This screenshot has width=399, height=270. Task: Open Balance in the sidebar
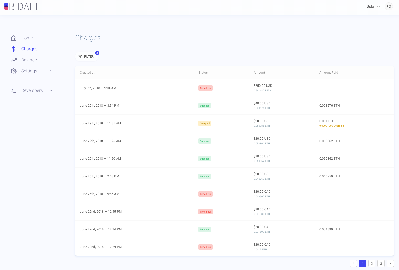coord(29,60)
